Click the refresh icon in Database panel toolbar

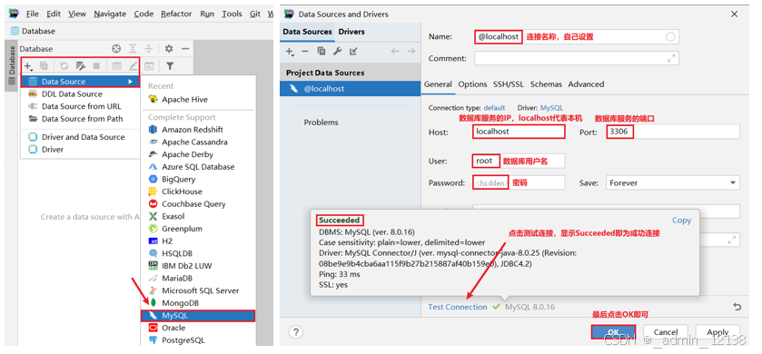tap(64, 66)
